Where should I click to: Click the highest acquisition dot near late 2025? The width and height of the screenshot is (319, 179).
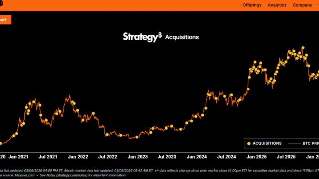pyautogui.click(x=303, y=48)
